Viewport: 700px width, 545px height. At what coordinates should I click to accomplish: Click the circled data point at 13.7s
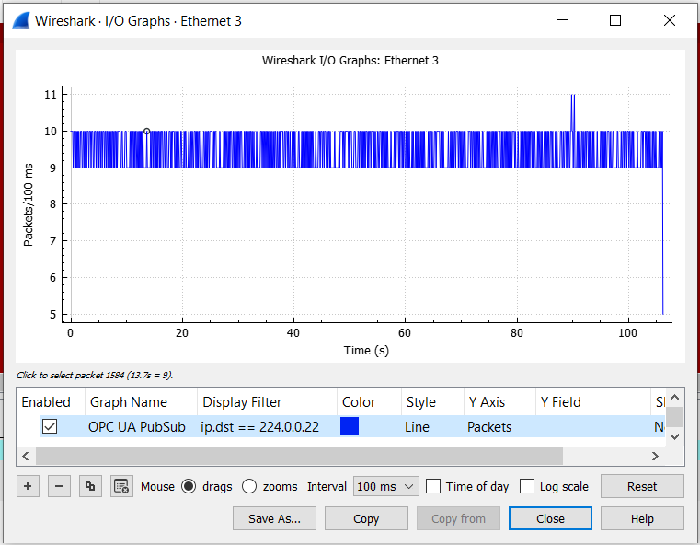coord(147,132)
